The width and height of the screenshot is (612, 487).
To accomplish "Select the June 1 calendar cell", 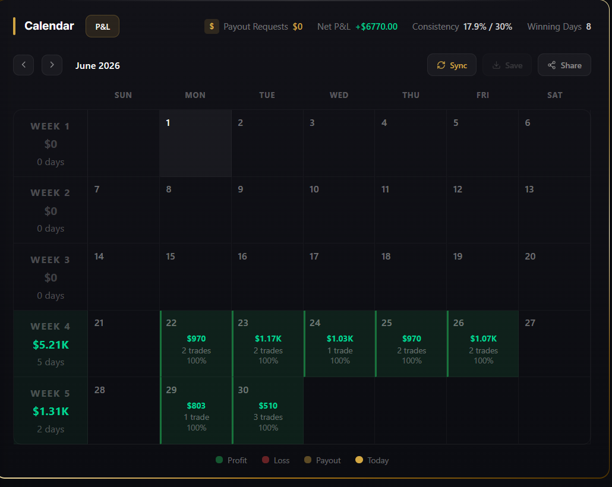I will (195, 143).
